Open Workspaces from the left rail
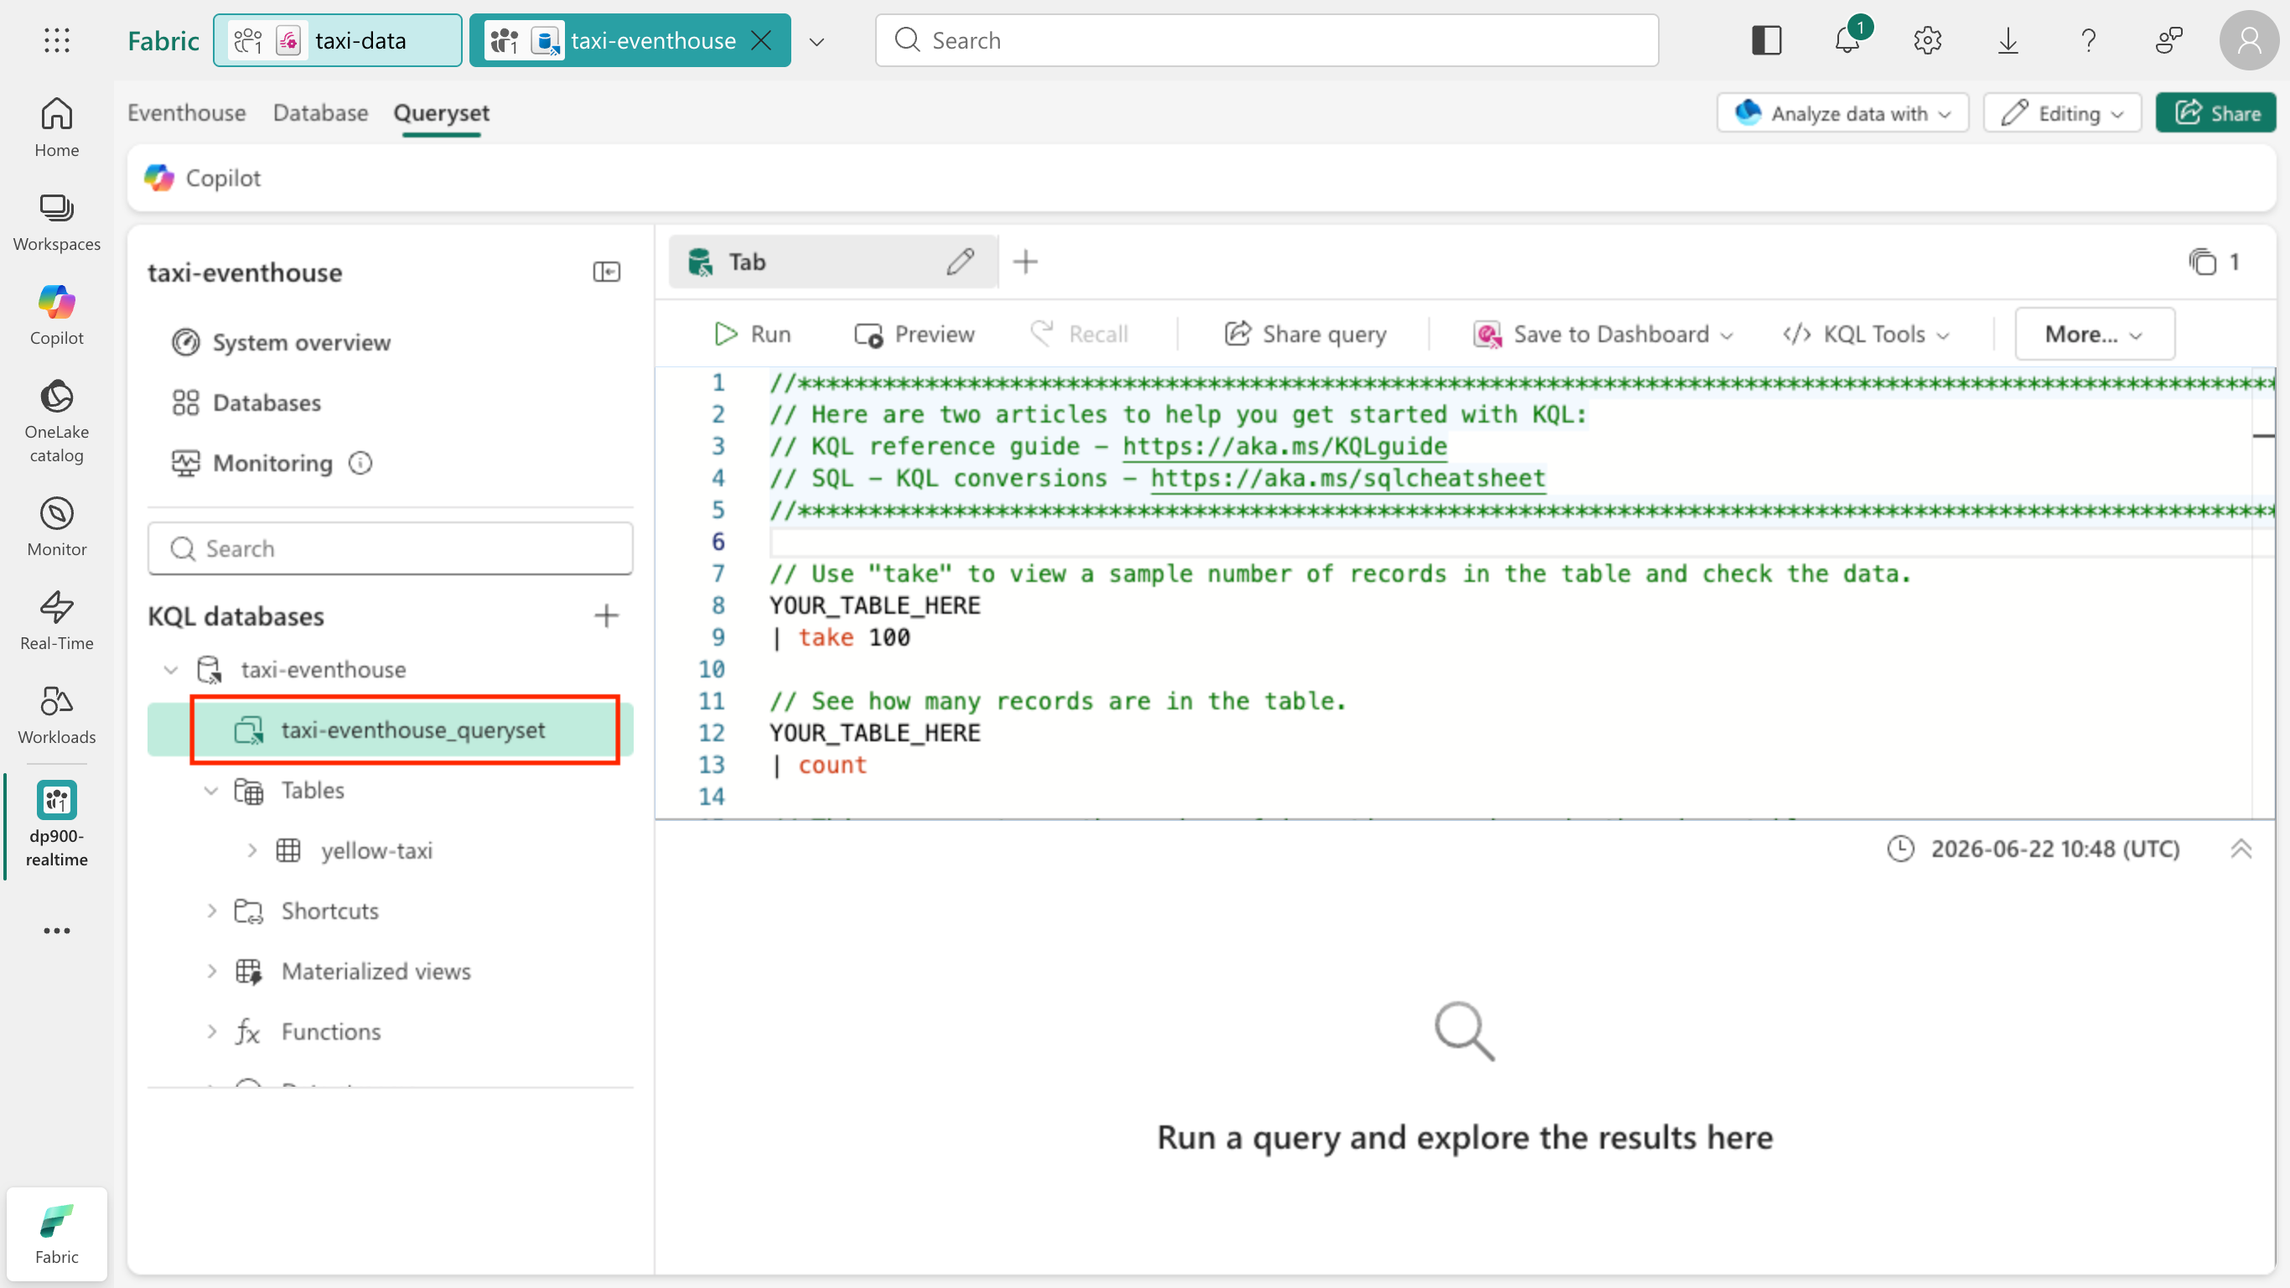 coord(57,222)
